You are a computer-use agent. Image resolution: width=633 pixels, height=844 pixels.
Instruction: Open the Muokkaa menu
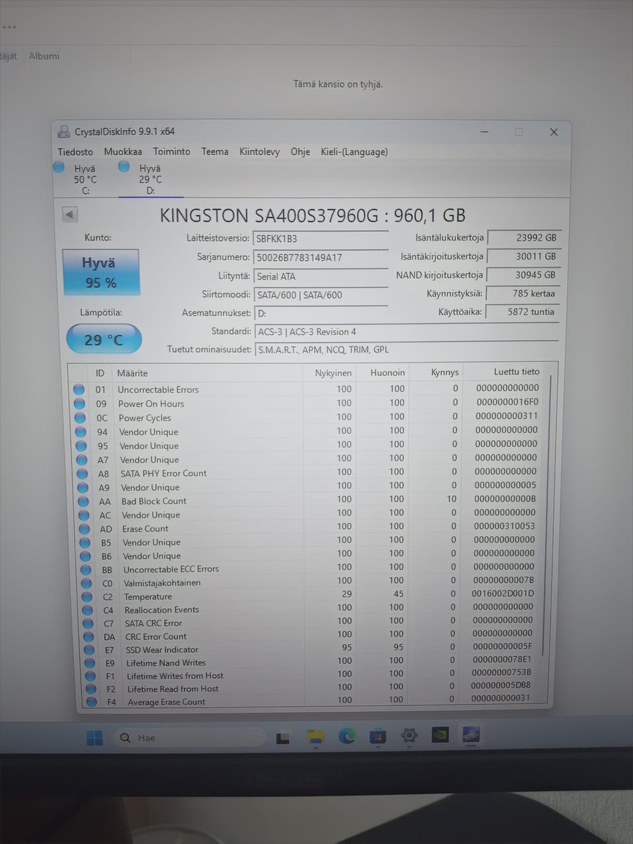[123, 152]
